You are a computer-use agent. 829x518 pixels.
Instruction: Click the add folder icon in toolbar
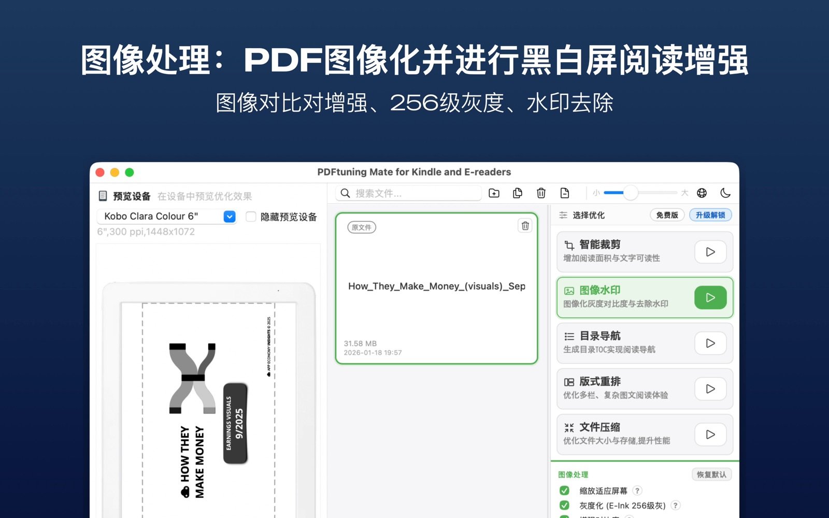(494, 193)
